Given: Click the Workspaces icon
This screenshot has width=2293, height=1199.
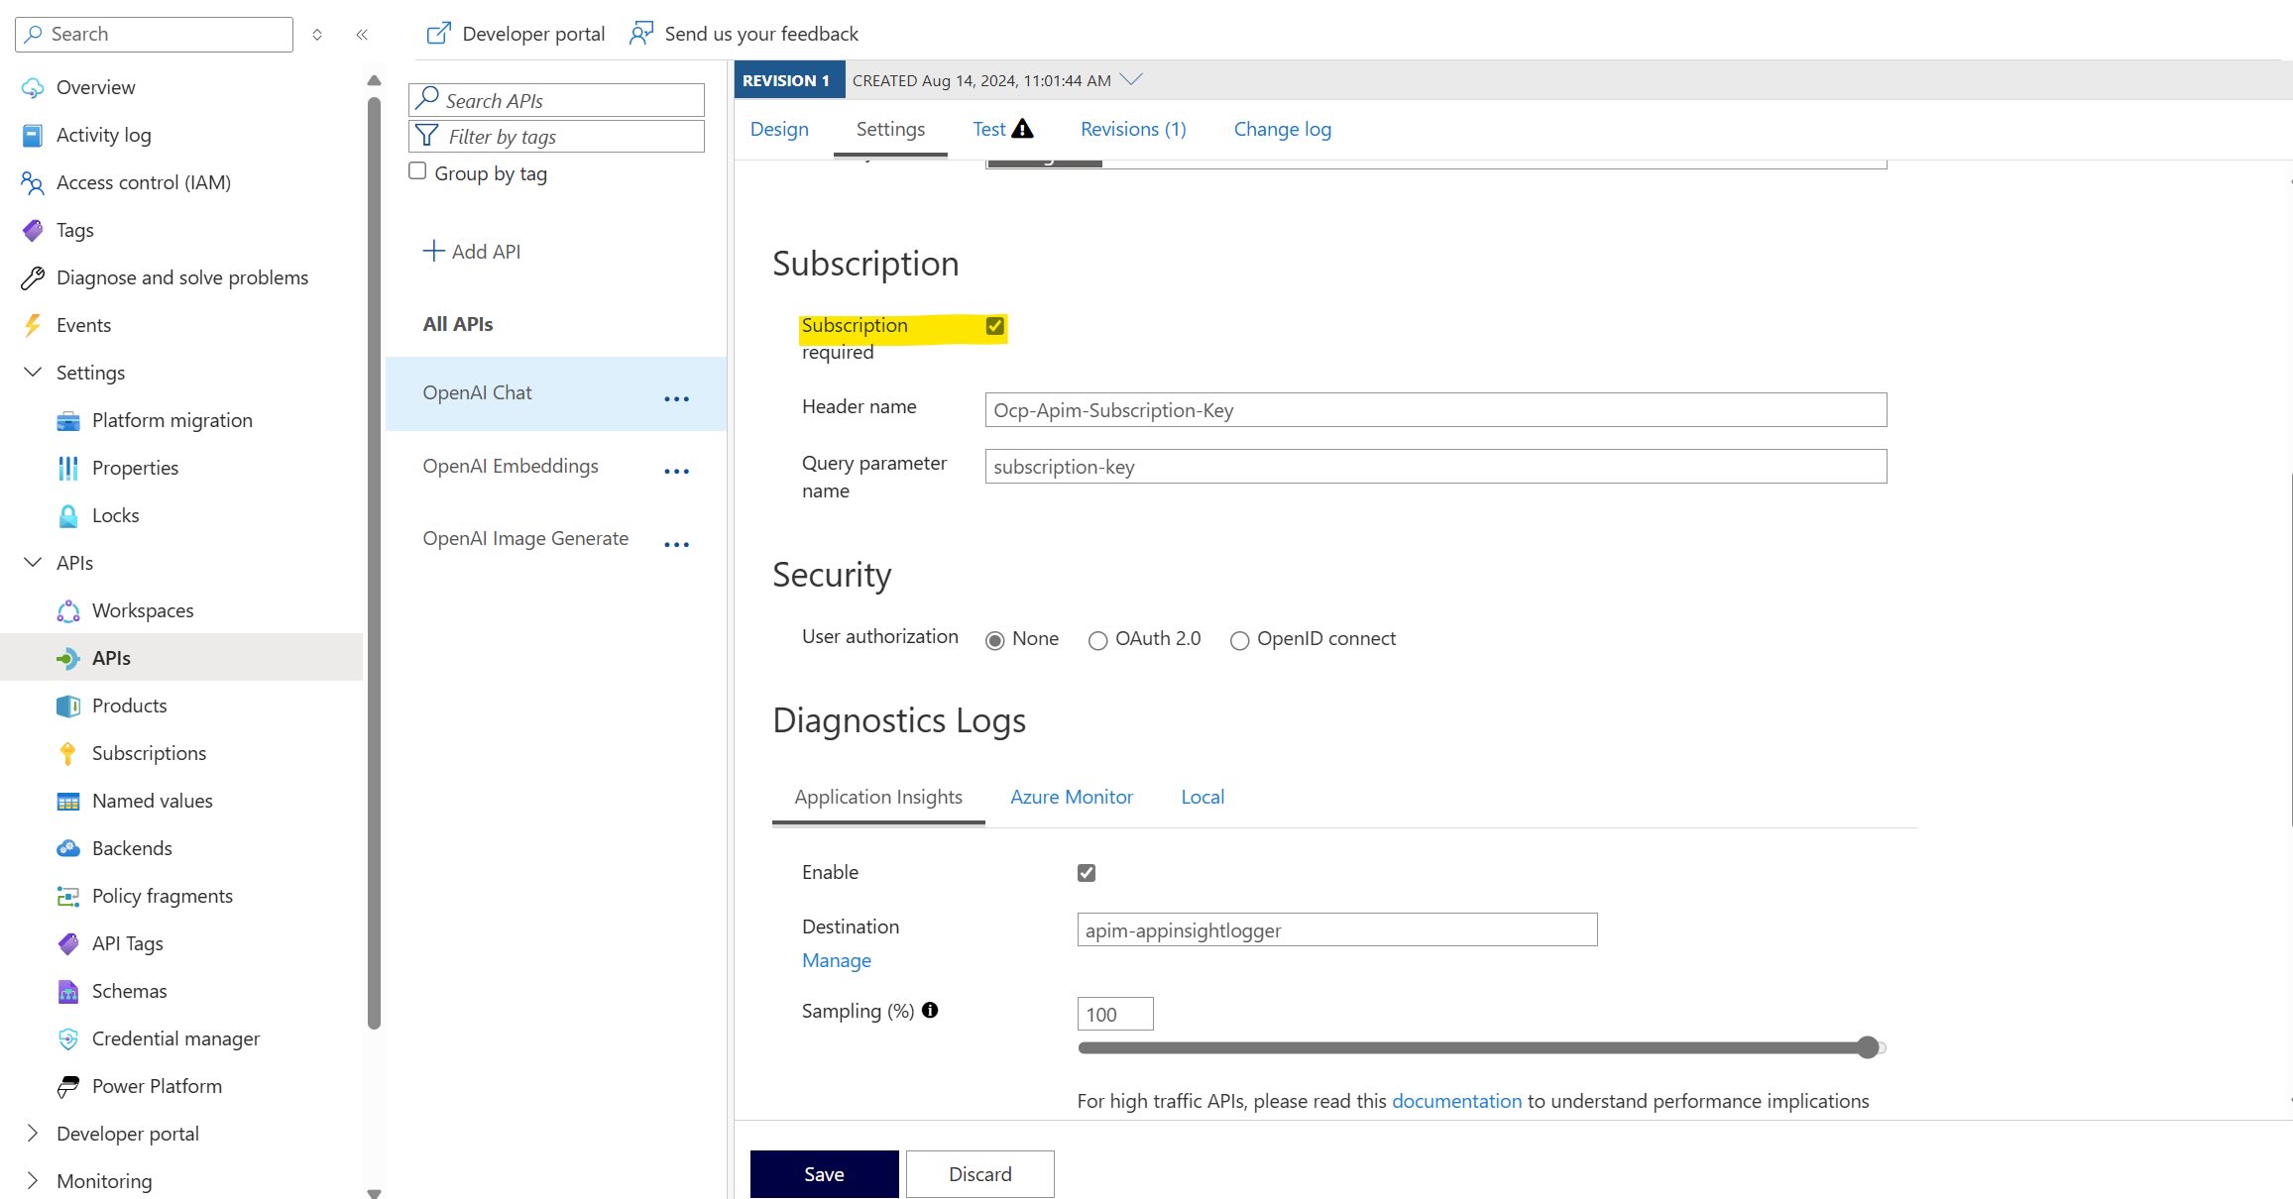Looking at the screenshot, I should click(68, 610).
